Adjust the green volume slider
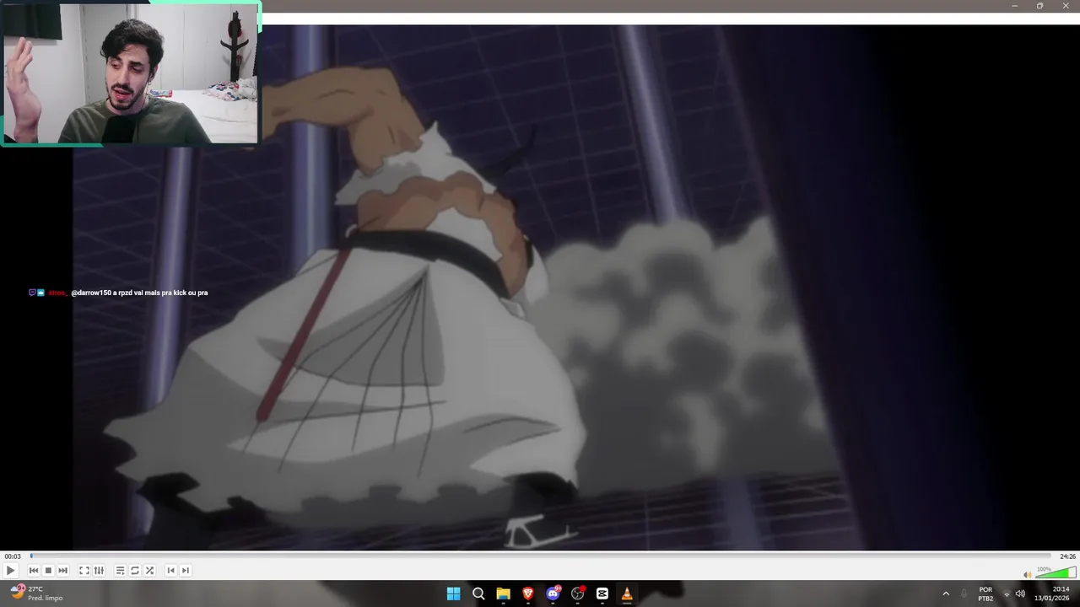Image resolution: width=1080 pixels, height=607 pixels. pos(1056,573)
